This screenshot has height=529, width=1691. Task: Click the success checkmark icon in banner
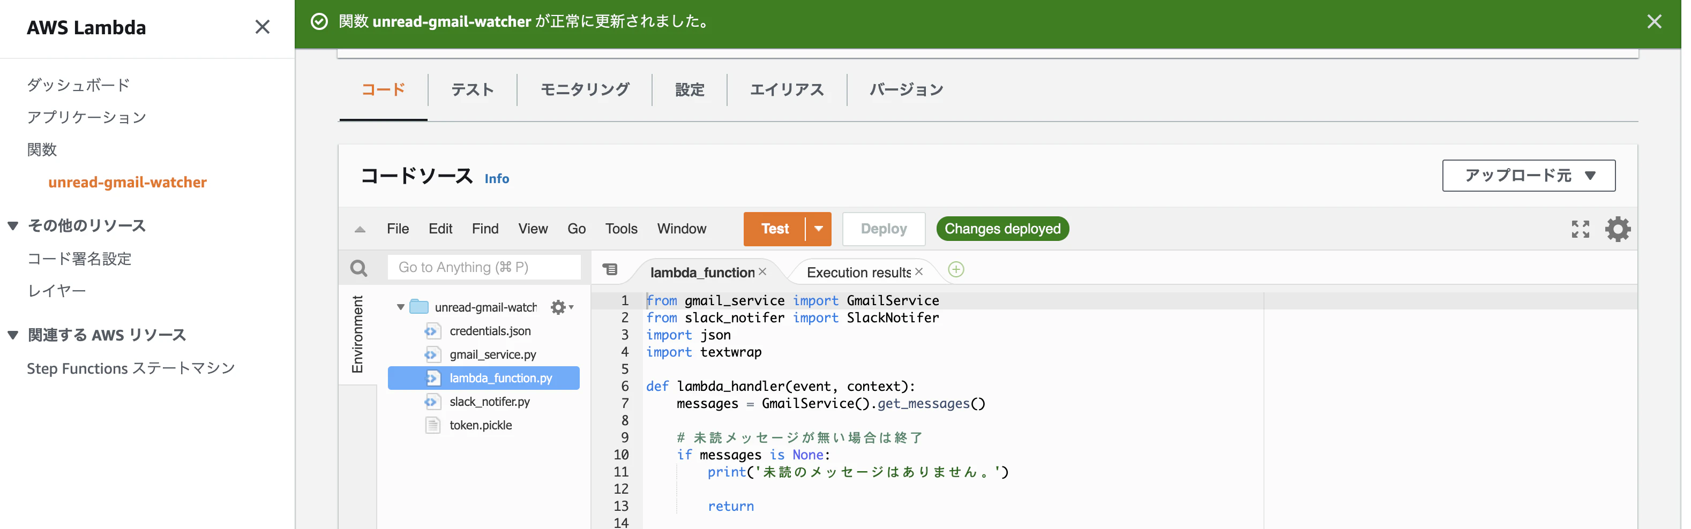coord(319,21)
